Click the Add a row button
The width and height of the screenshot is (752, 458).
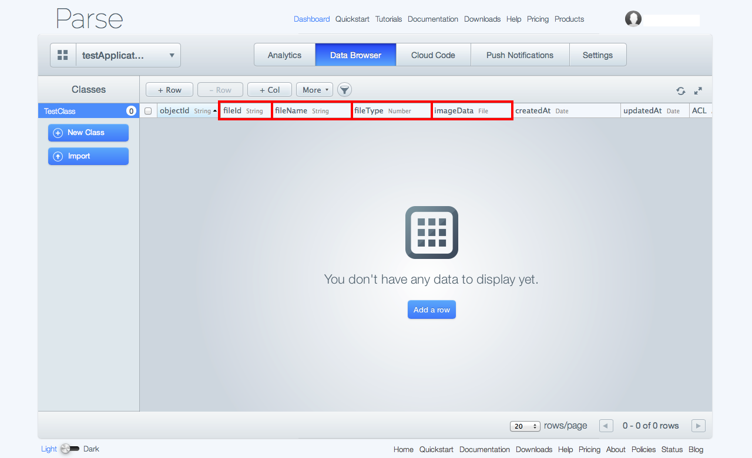coord(432,309)
